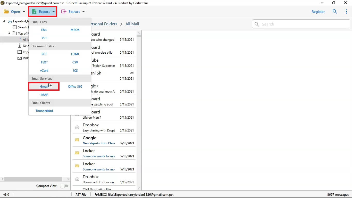The width and height of the screenshot is (352, 198).
Task: Choose PDF document export
Action: tap(44, 54)
